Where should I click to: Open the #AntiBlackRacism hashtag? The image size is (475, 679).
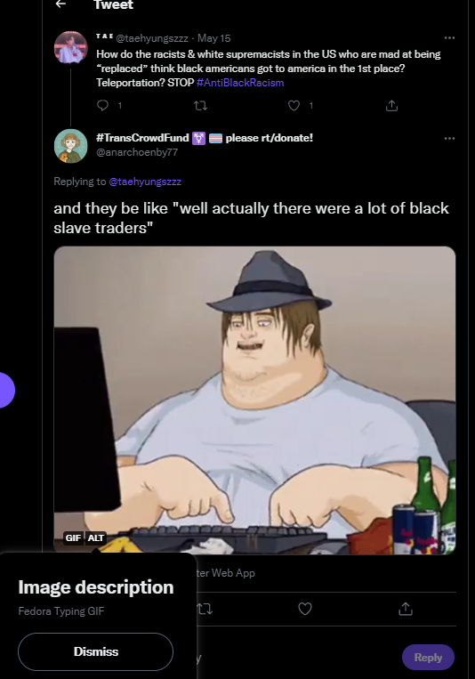pyautogui.click(x=240, y=83)
